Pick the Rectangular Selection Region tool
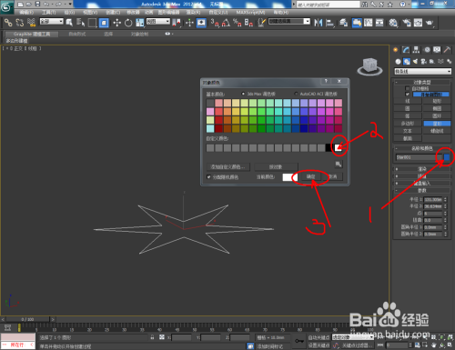The width and height of the screenshot is (455, 350). pos(92,23)
